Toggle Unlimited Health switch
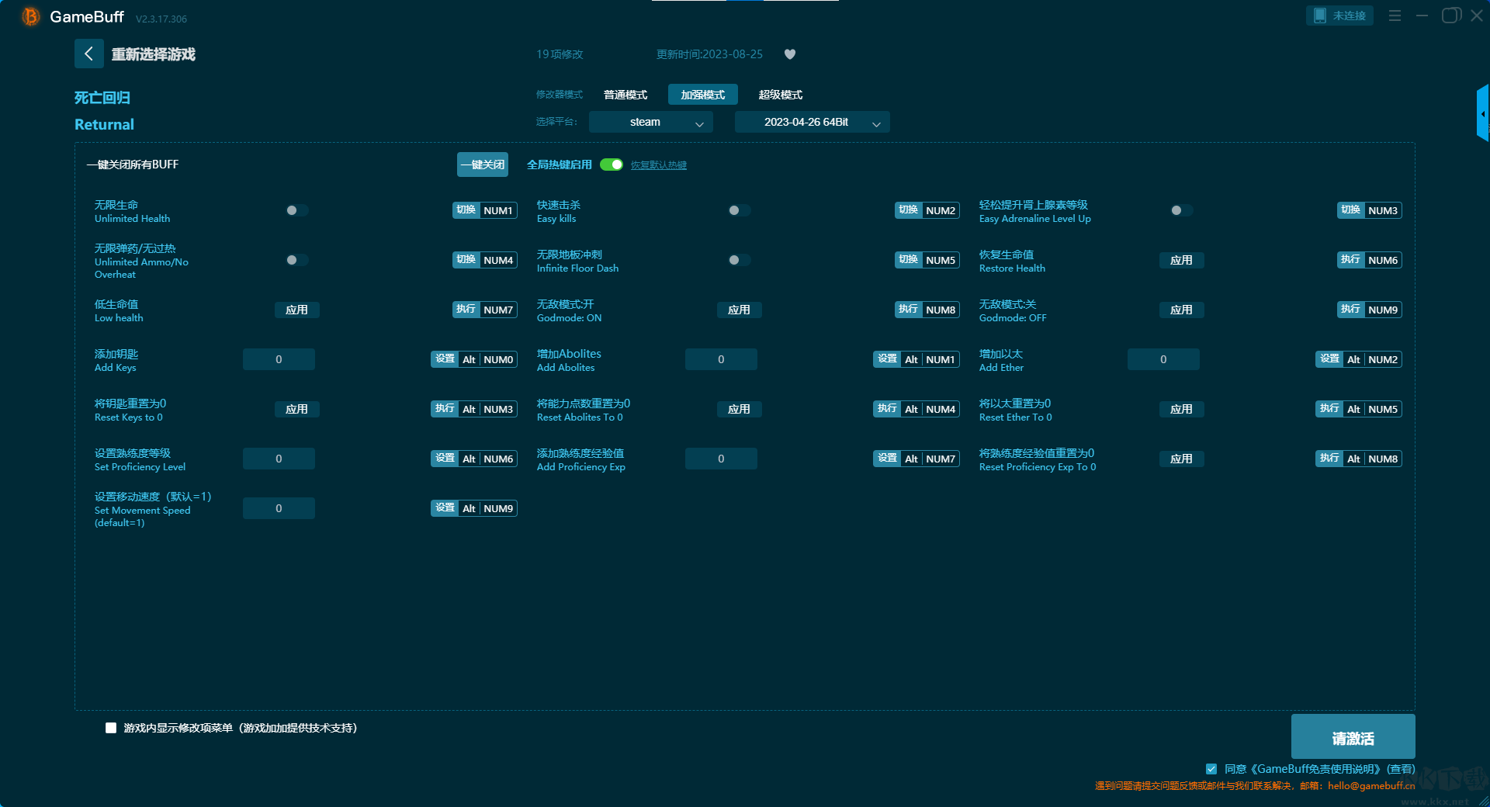The height and width of the screenshot is (807, 1490). coord(296,210)
